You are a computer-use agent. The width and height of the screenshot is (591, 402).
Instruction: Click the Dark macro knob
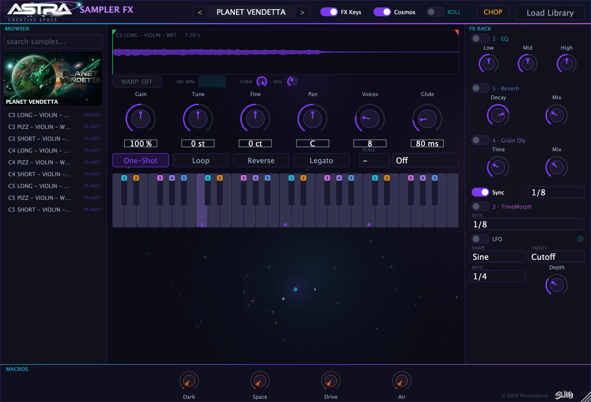point(189,381)
